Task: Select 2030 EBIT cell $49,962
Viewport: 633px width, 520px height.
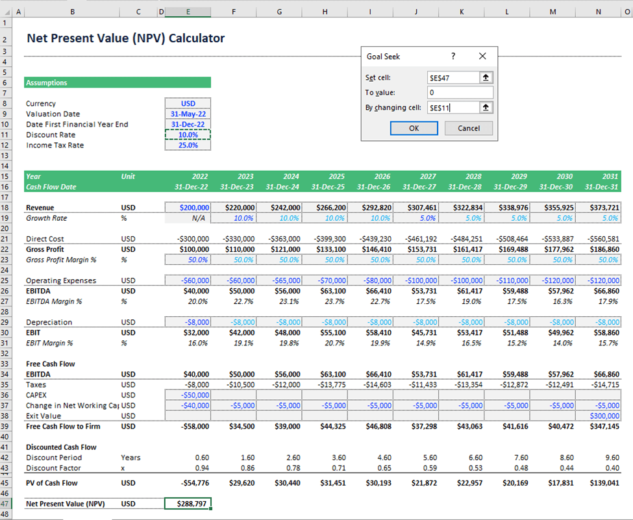Action: click(x=552, y=332)
